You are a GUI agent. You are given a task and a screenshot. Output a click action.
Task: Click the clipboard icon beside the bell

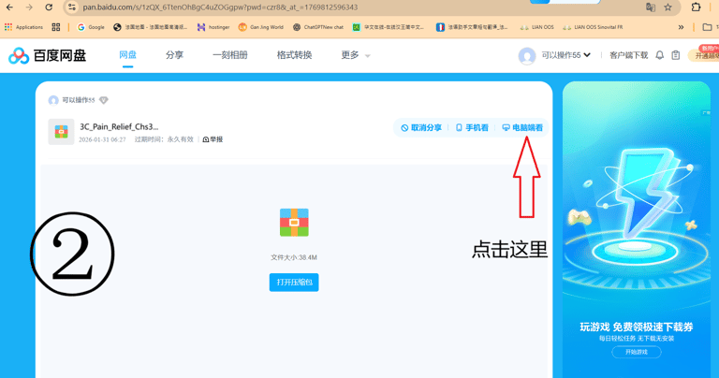[676, 55]
